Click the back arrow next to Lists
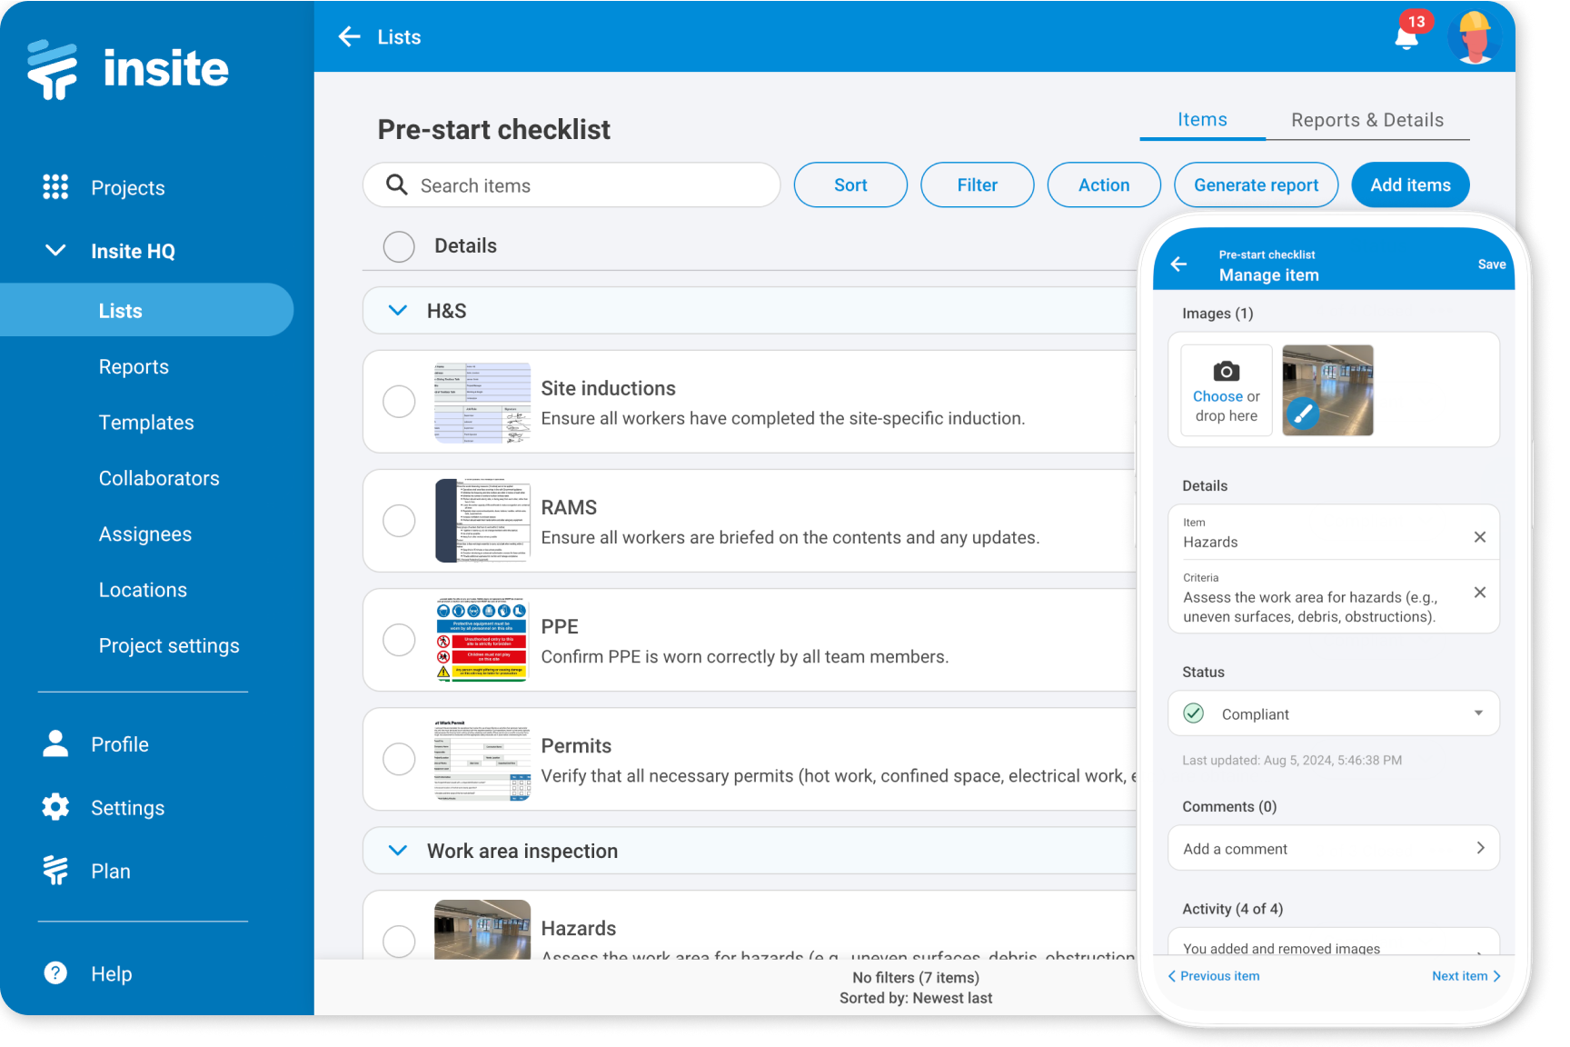This screenshot has height=1047, width=1570. tap(349, 36)
